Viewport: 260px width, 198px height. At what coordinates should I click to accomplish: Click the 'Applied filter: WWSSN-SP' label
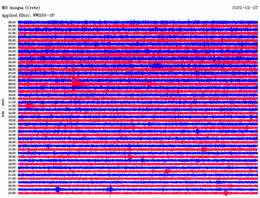pyautogui.click(x=28, y=15)
